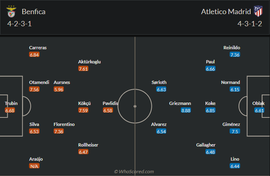
Task: Open the Benfica team name link
Action: click(34, 11)
